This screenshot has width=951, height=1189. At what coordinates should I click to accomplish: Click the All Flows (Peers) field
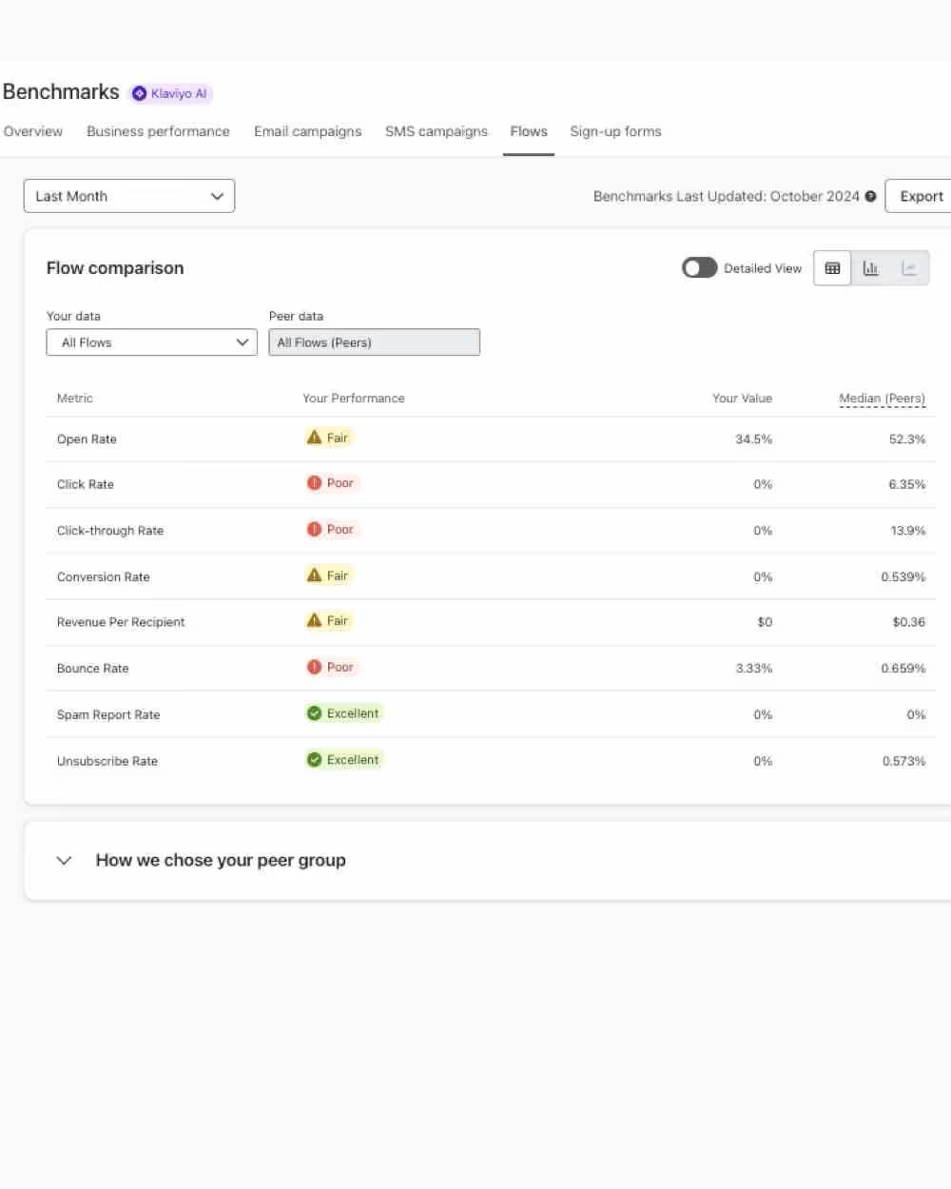click(x=375, y=342)
